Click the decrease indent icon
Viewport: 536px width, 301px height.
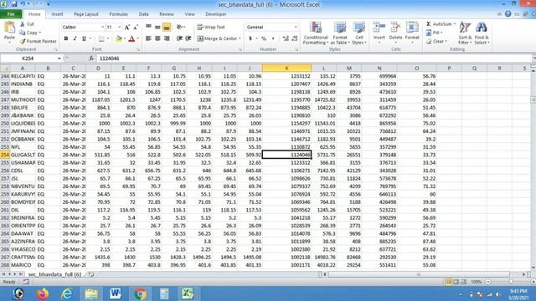[179, 38]
